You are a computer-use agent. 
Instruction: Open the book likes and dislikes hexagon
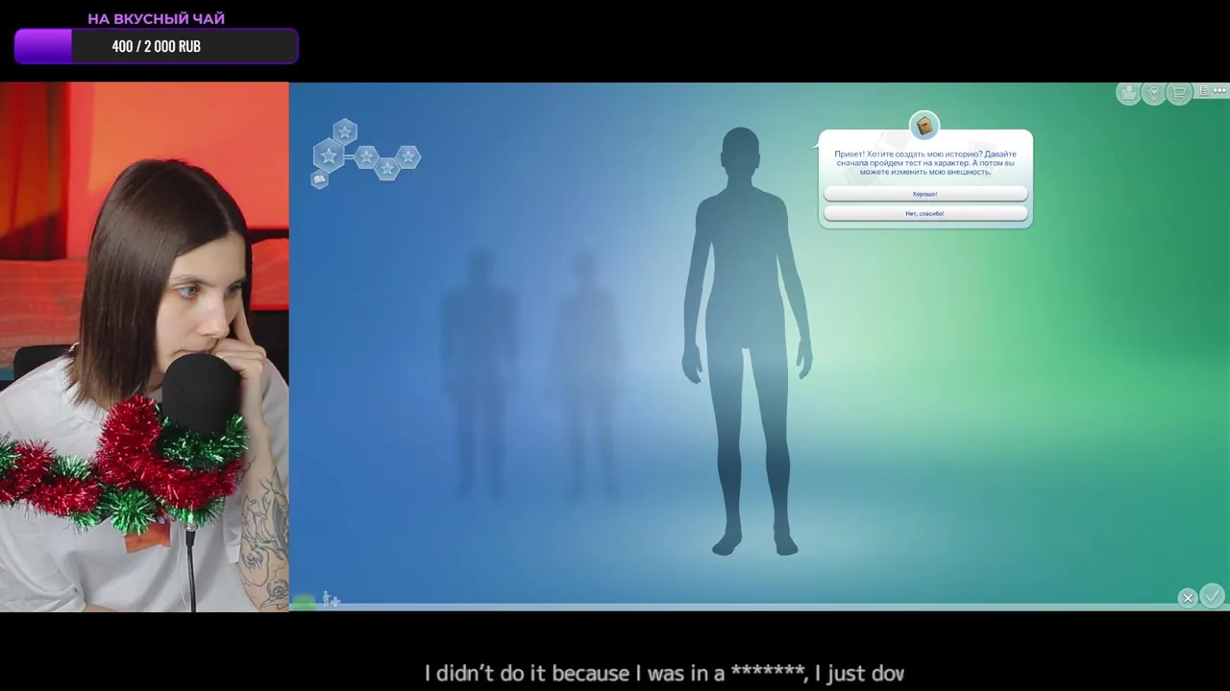pos(319,179)
